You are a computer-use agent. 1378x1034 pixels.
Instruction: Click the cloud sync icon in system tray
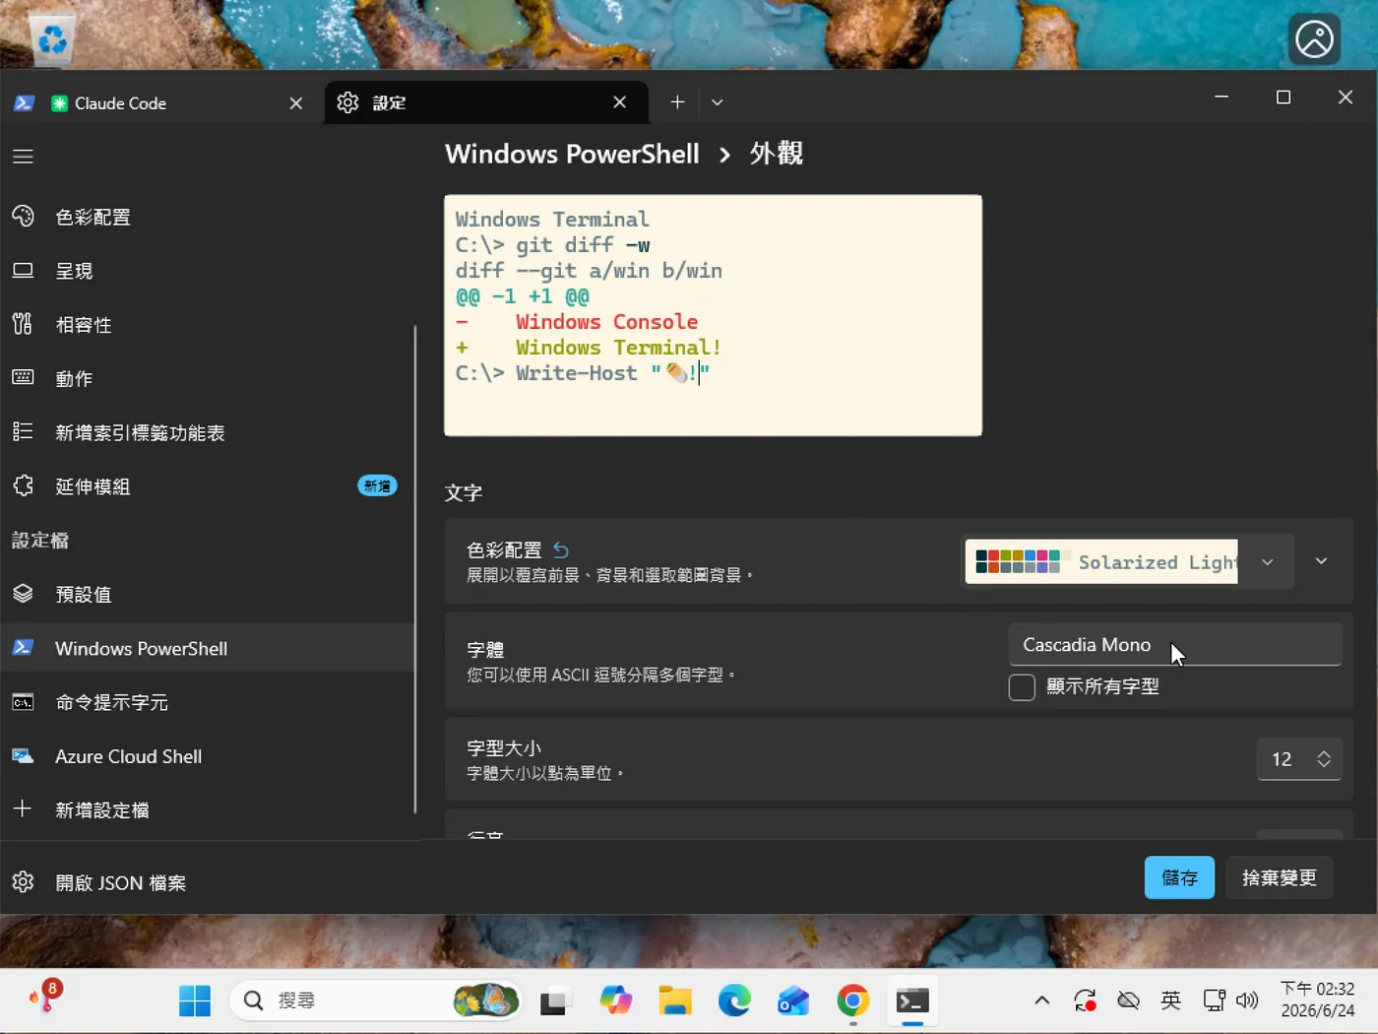coord(1128,1001)
